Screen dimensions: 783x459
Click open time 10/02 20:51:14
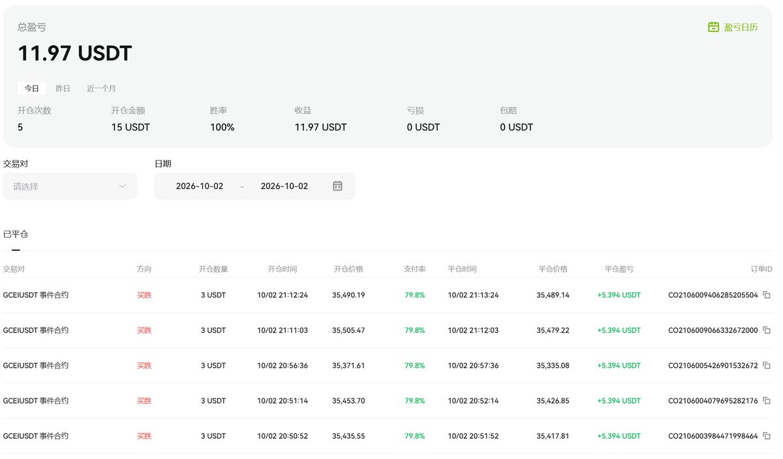[283, 400]
